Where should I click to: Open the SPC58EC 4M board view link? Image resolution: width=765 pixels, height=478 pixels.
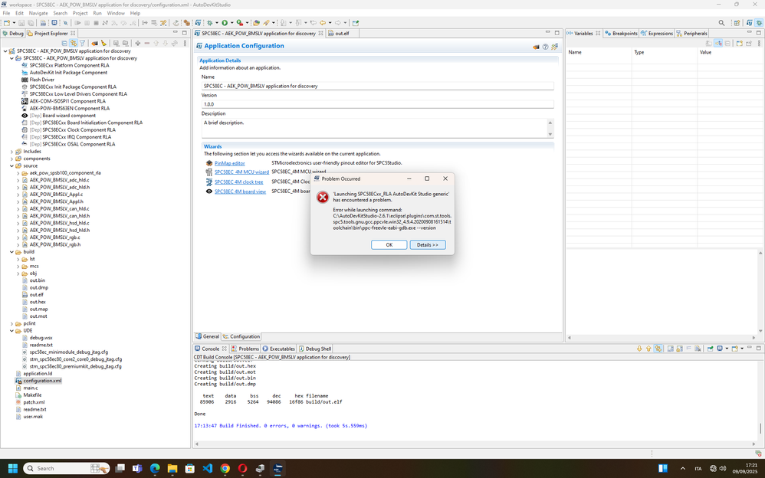coord(240,192)
